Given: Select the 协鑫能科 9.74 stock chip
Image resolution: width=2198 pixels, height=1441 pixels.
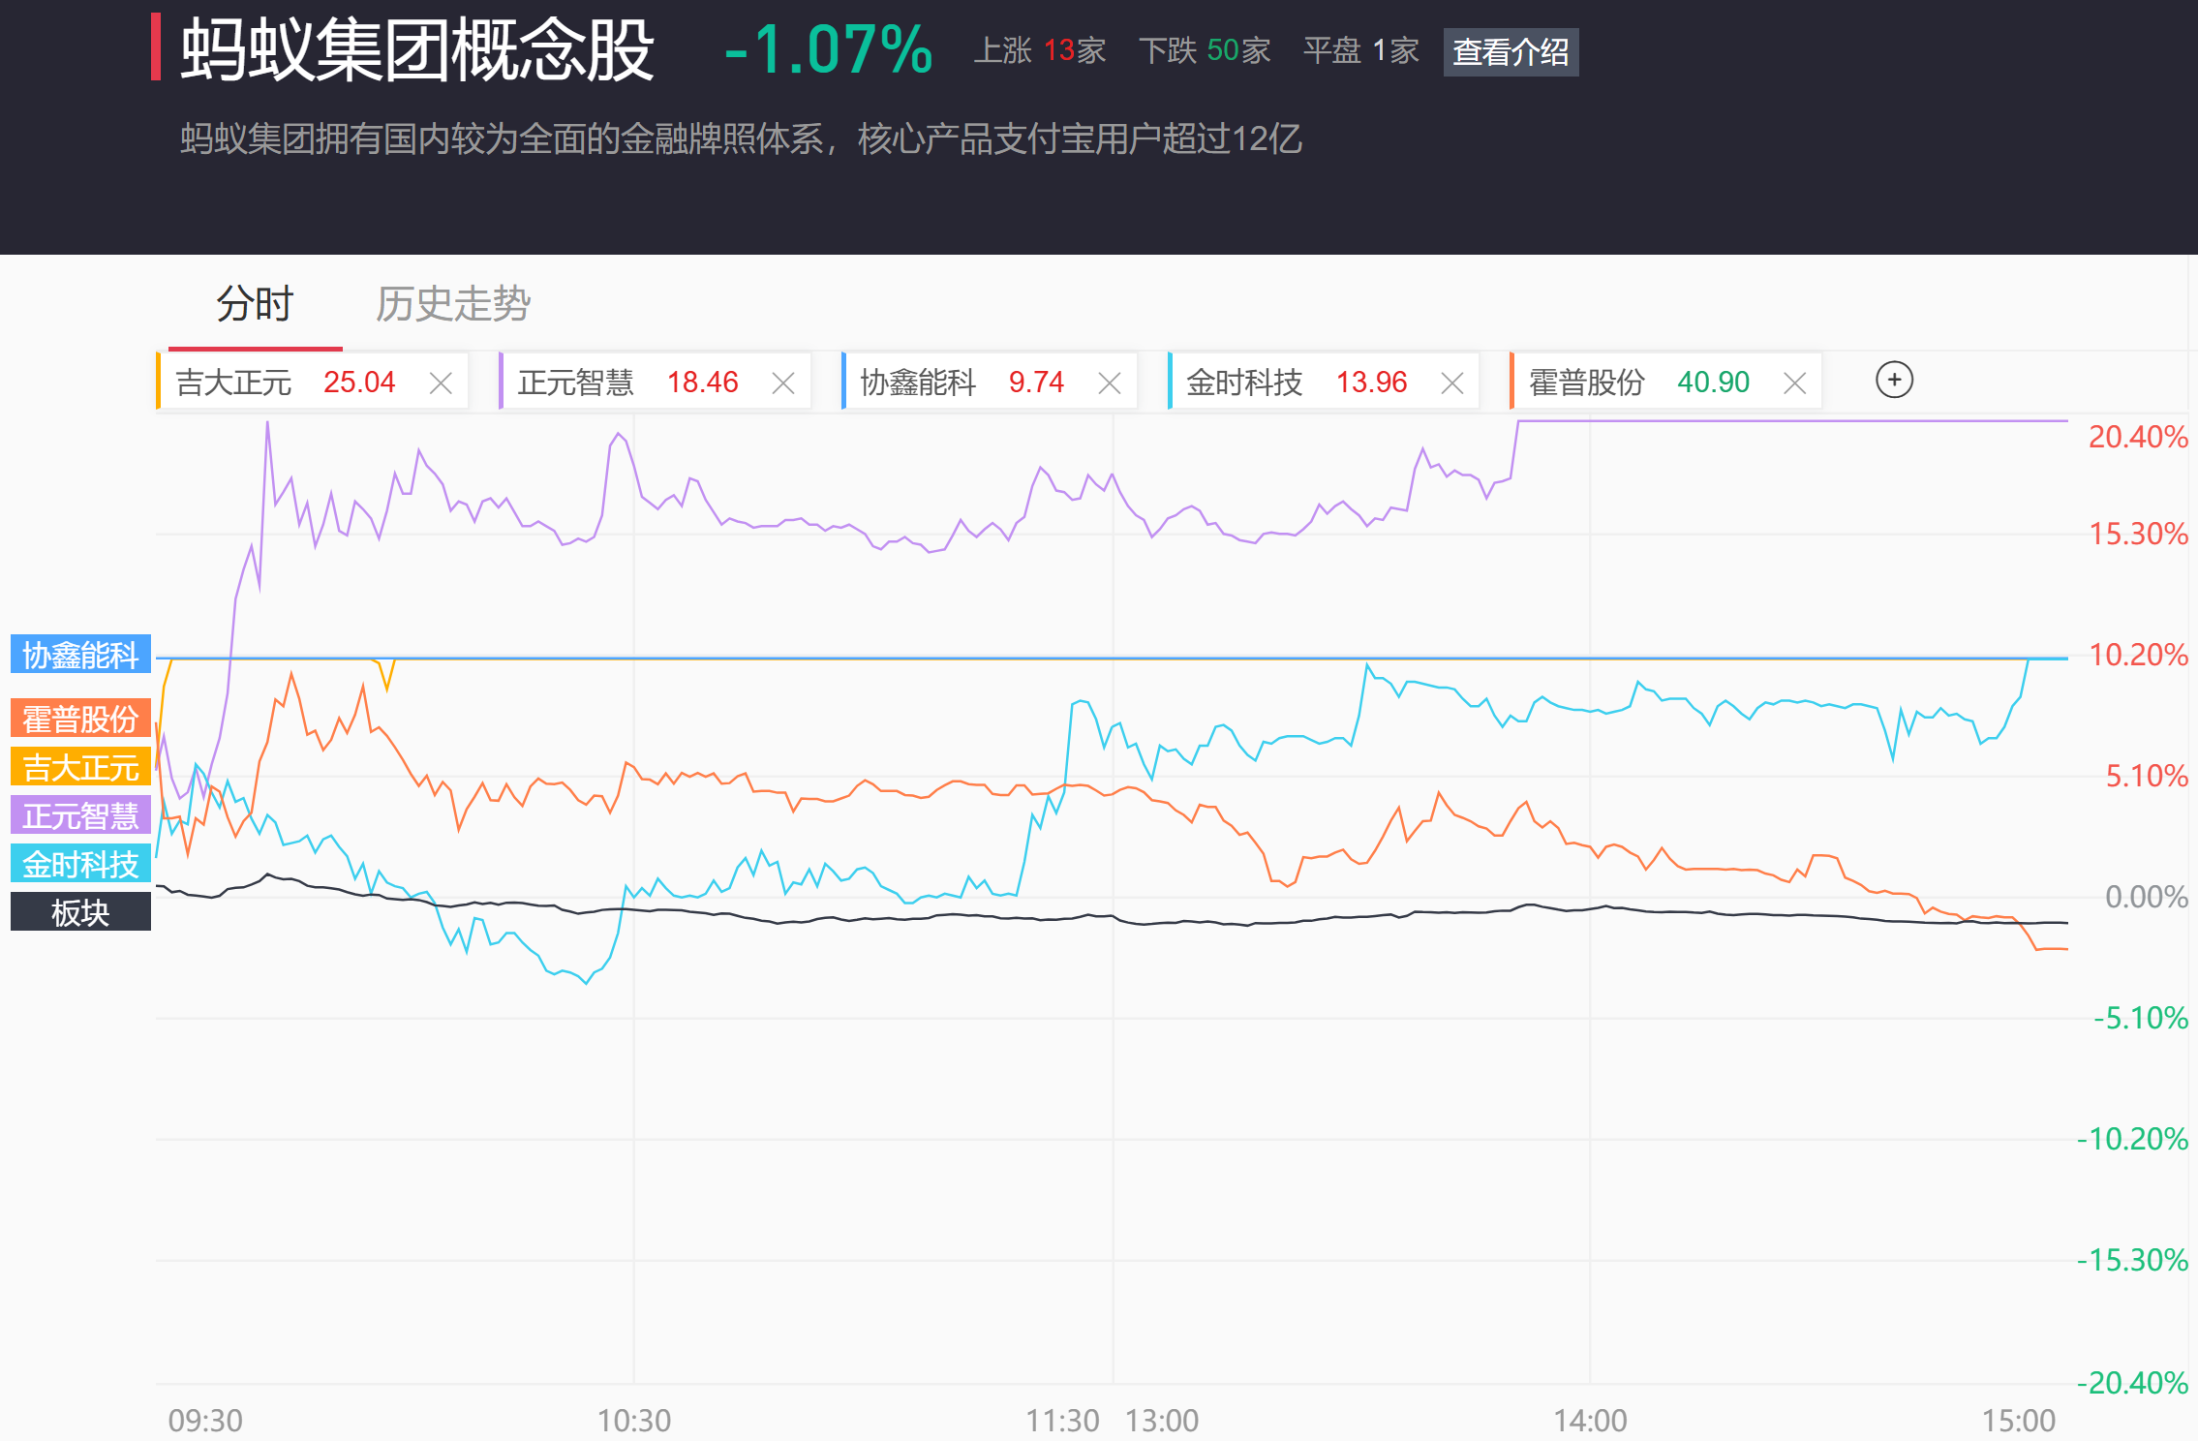Looking at the screenshot, I should tap(990, 382).
